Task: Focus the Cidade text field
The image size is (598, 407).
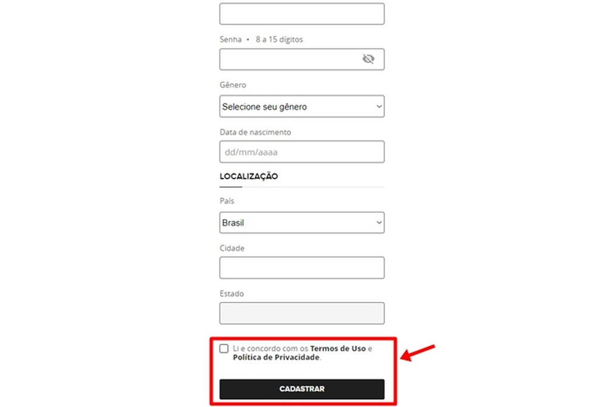Action: point(301,267)
